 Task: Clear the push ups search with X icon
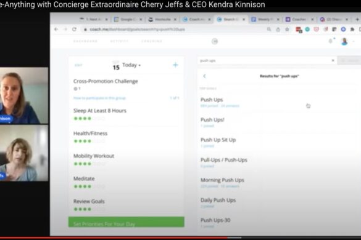tap(333, 60)
